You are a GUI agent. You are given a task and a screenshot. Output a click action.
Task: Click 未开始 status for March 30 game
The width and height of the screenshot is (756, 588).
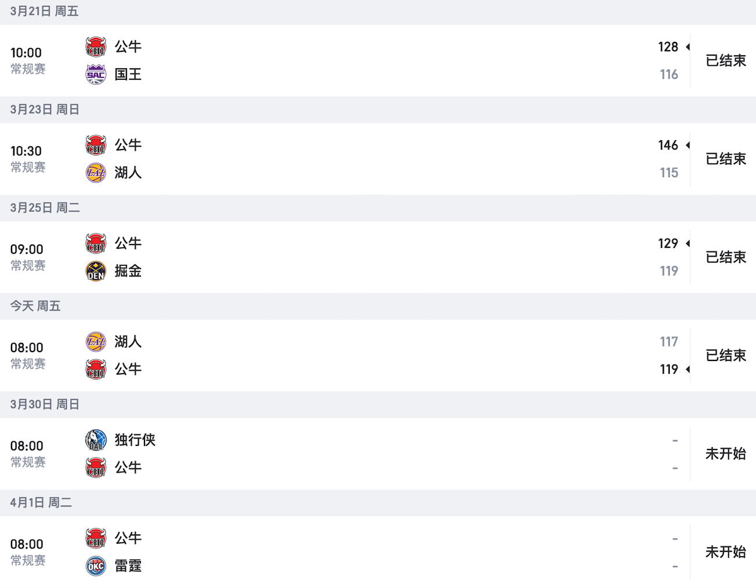(726, 454)
